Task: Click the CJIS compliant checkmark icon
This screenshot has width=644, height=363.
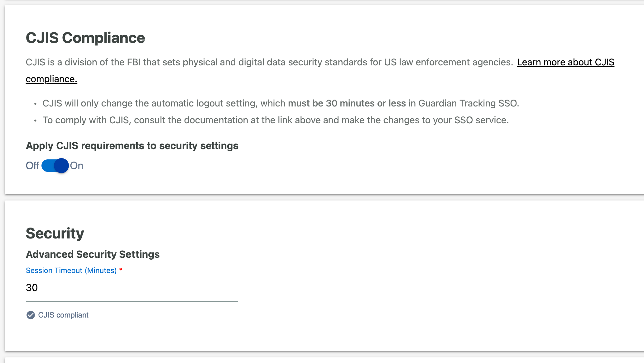Action: coord(31,315)
